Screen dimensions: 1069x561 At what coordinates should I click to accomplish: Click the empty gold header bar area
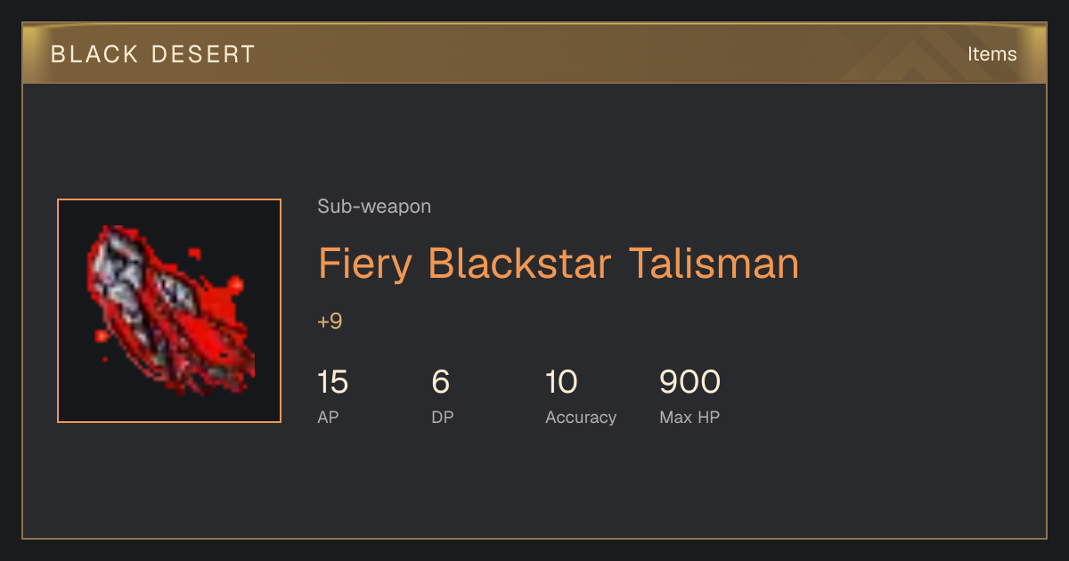579,54
